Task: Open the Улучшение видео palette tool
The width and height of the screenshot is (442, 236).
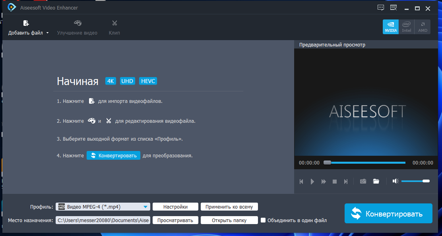Action: click(x=78, y=23)
